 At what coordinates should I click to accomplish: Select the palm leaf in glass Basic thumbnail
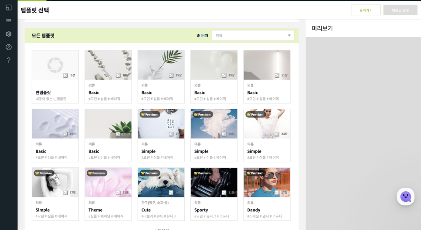161,65
